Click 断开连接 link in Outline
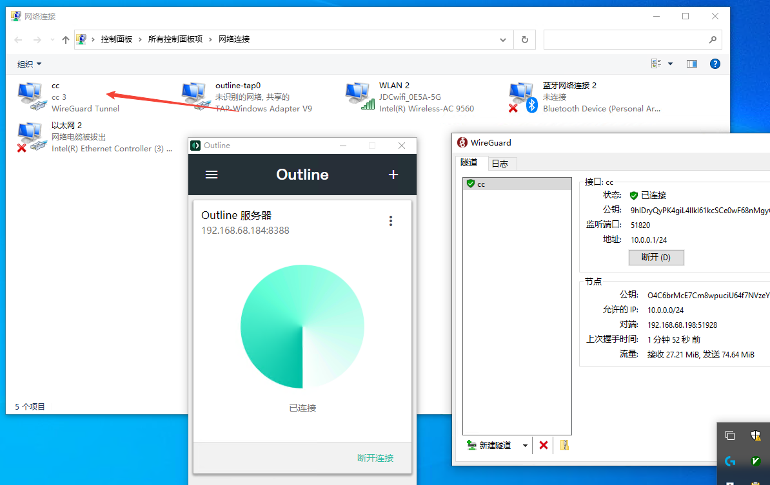The width and height of the screenshot is (770, 485). tap(375, 458)
